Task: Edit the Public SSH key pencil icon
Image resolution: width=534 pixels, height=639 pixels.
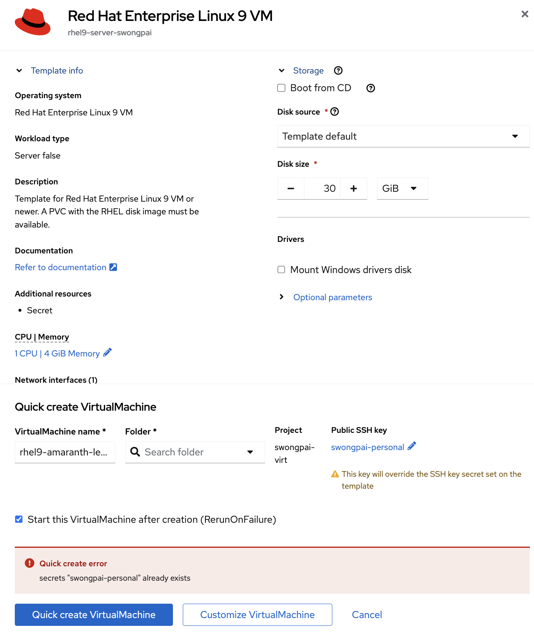Action: coord(412,446)
